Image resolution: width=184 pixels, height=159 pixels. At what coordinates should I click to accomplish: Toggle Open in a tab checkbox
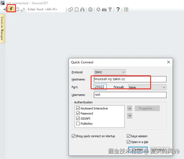(128, 142)
